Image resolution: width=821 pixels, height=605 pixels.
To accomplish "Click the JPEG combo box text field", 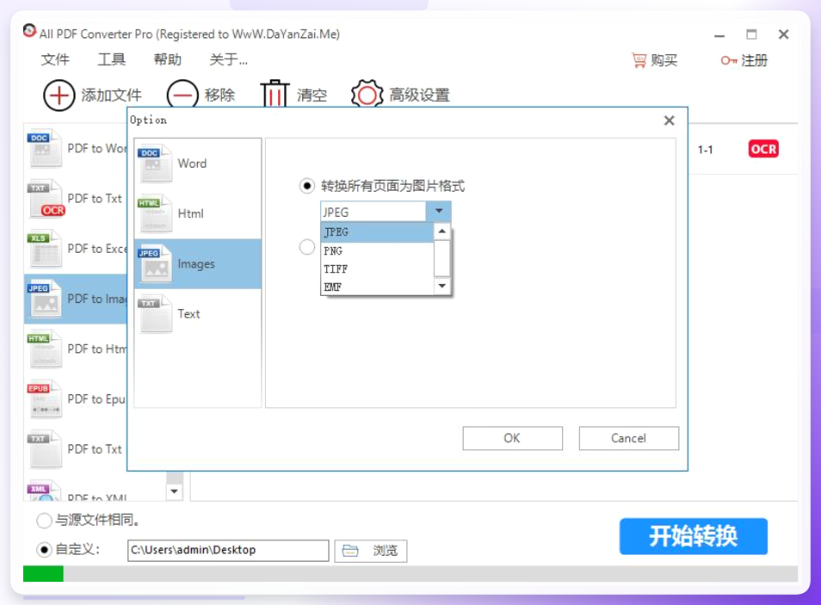I will point(373,212).
